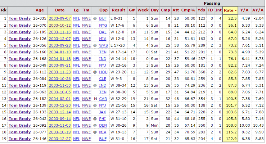Select the -2.04 AY/A value
266x144 pixels.
pos(258,18)
